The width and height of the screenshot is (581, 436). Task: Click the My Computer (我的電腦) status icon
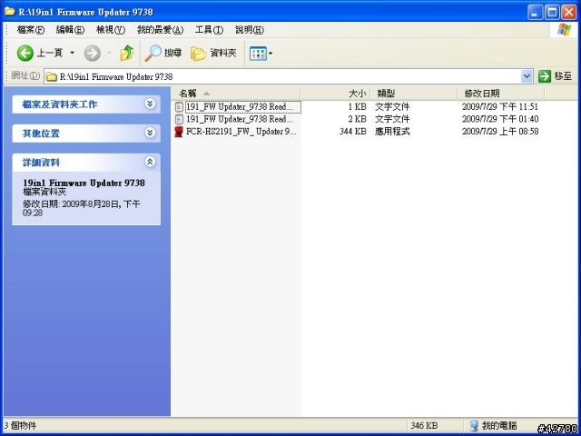click(x=474, y=426)
